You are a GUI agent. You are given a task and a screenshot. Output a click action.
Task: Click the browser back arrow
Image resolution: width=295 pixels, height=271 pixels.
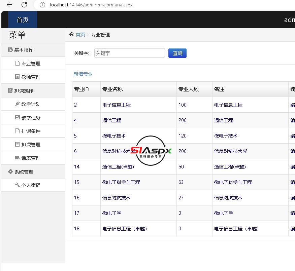pos(9,5)
